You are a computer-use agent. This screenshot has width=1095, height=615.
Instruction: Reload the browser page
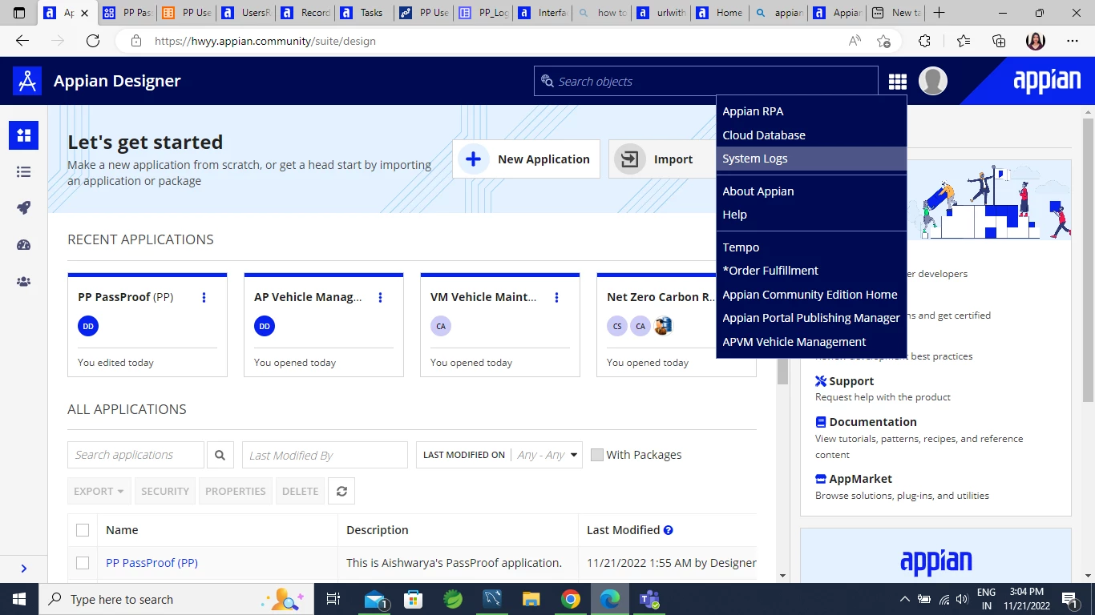pos(93,41)
